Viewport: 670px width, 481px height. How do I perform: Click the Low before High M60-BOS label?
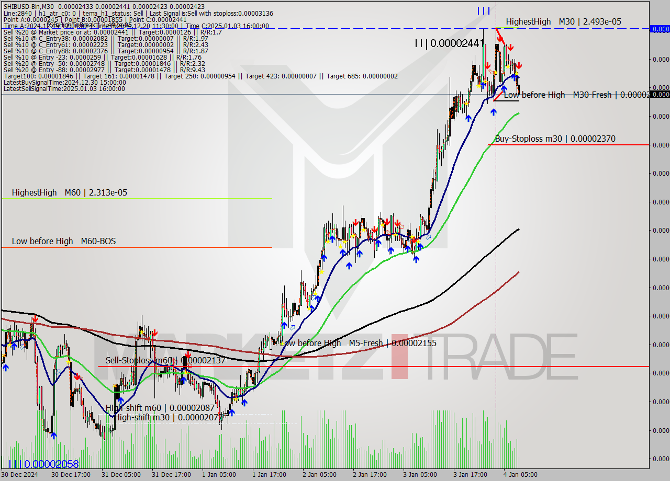pyautogui.click(x=64, y=241)
